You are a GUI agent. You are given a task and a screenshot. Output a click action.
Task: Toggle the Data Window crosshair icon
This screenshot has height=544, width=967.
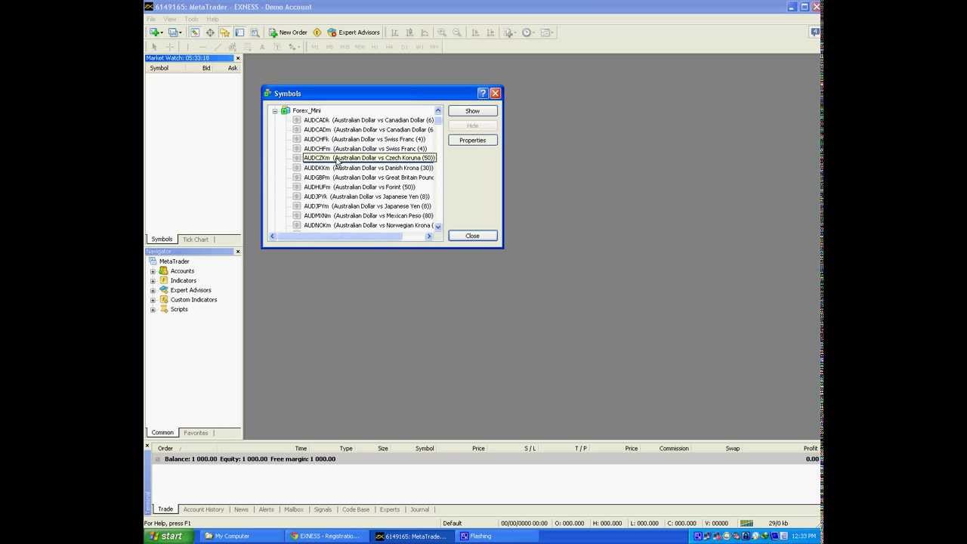209,32
